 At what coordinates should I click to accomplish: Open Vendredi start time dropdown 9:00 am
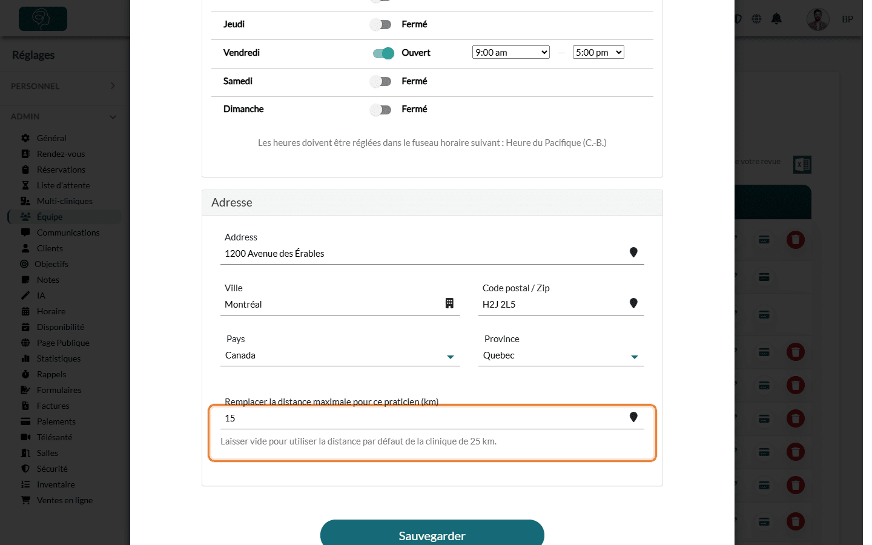pos(511,53)
